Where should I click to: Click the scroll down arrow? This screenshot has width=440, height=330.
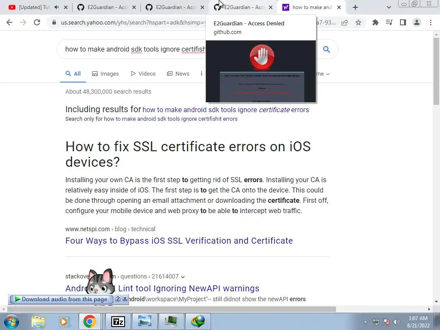tap(436, 302)
